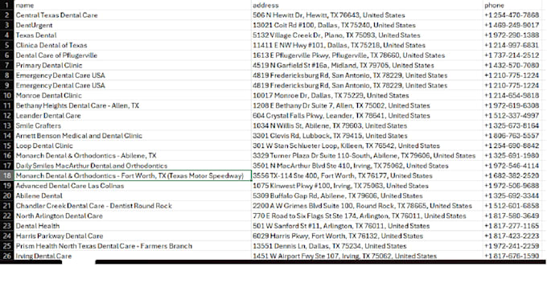Select phone +1 817-423-2223 cell
This screenshot has height=308, width=547.
click(515, 236)
